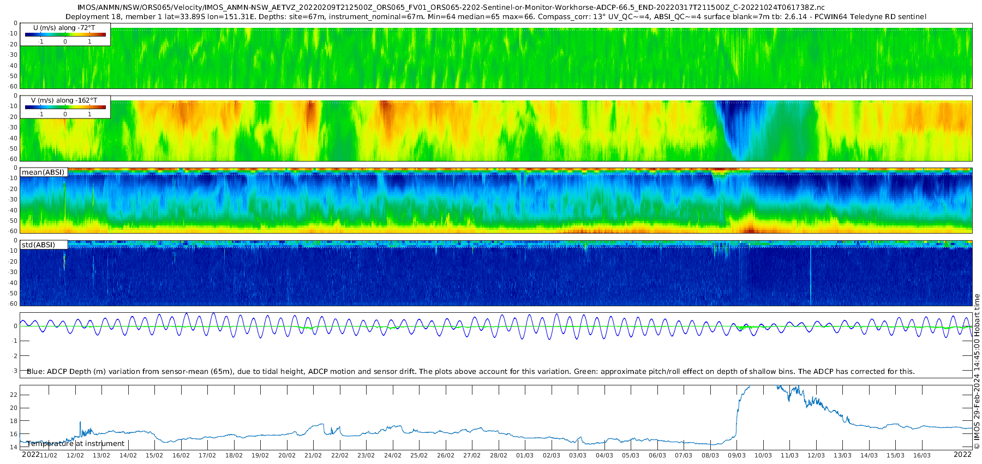Click the 'Temperature at instrument' label
This screenshot has width=982, height=464.
pos(76,444)
